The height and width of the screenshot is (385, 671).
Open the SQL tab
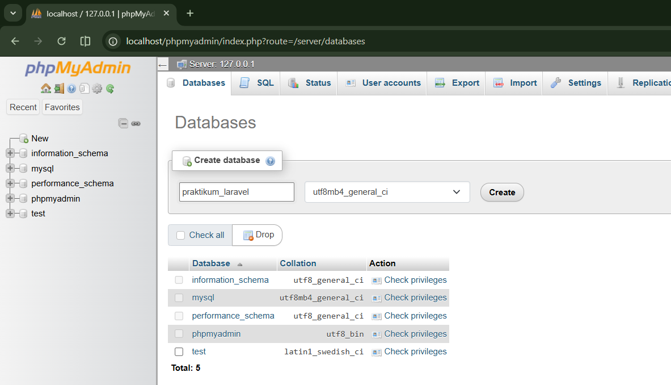pos(256,83)
